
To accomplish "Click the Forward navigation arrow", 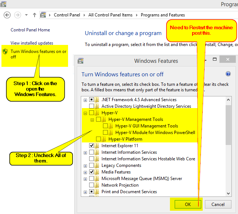I will pyautogui.click(x=17, y=15).
